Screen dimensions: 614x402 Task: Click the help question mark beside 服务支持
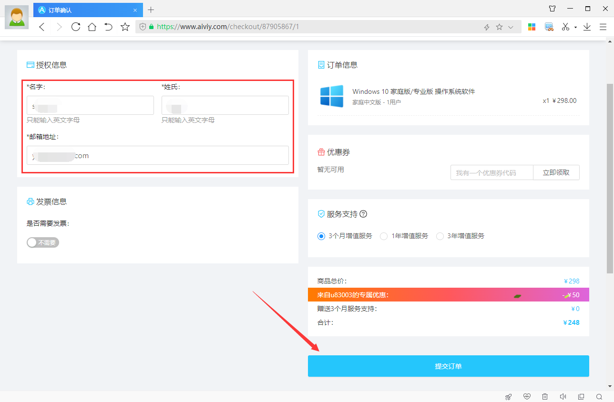363,214
